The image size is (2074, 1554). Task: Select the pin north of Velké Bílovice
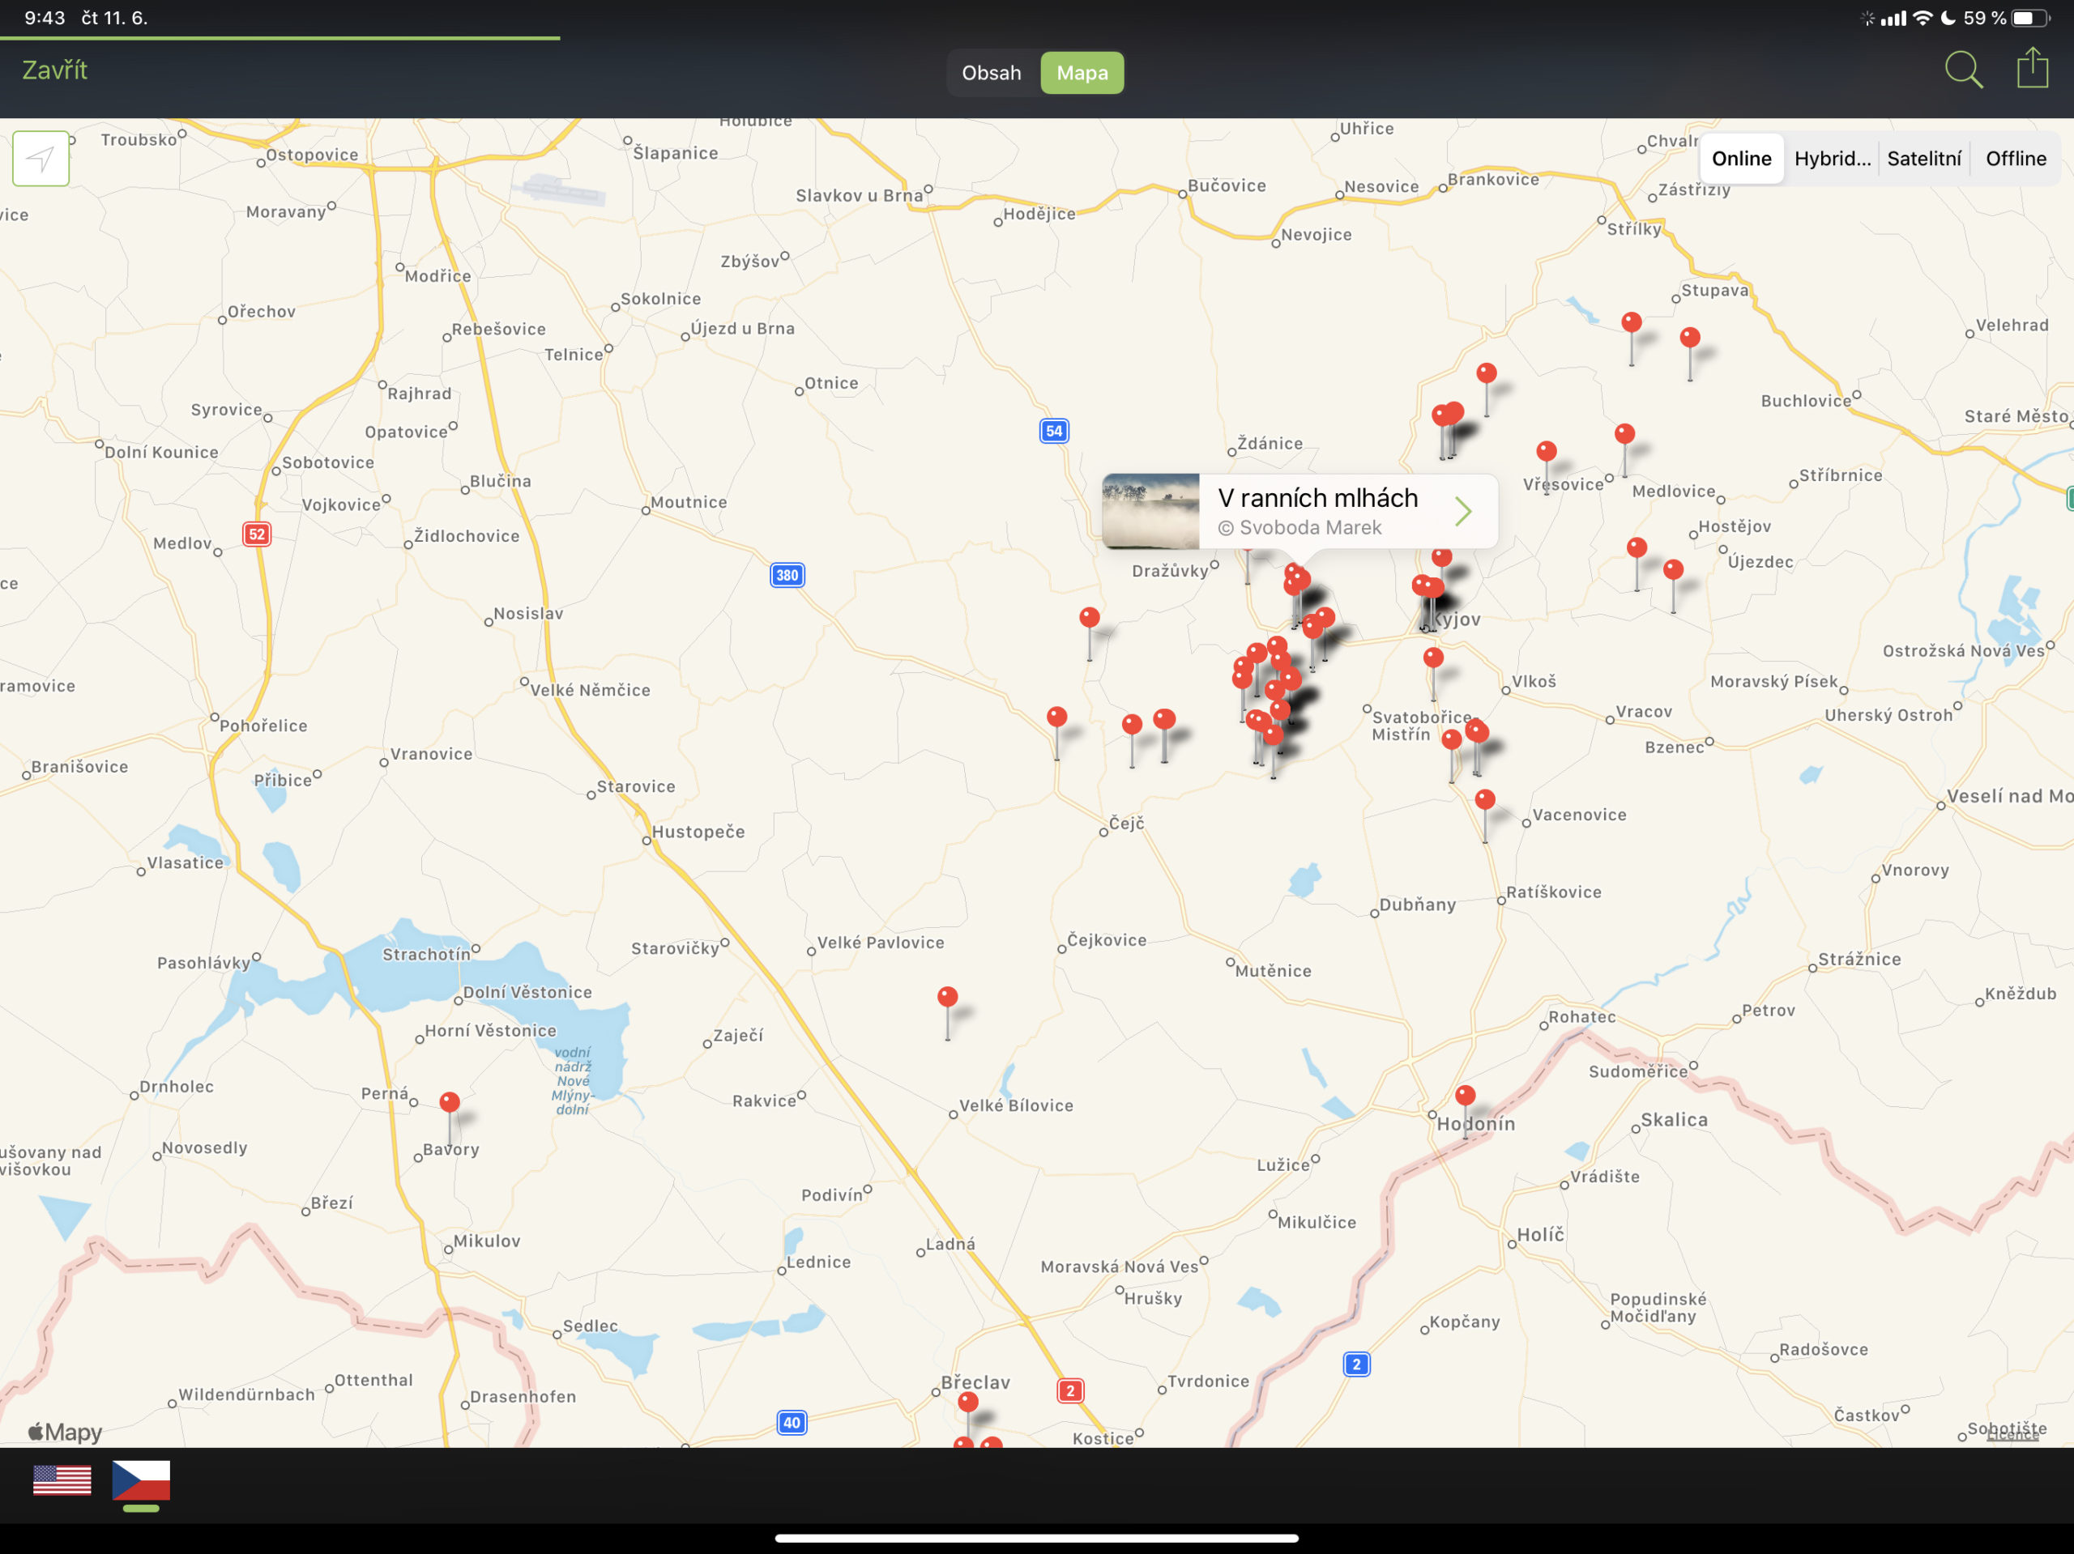(x=948, y=997)
